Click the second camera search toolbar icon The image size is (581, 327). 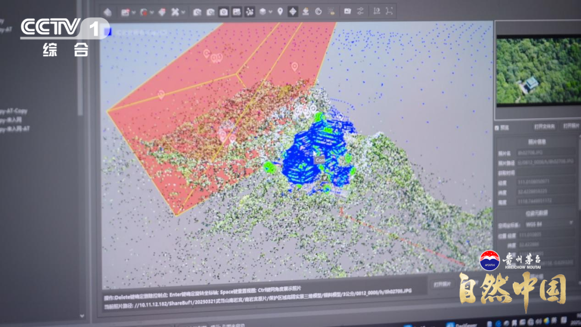pyautogui.click(x=210, y=12)
